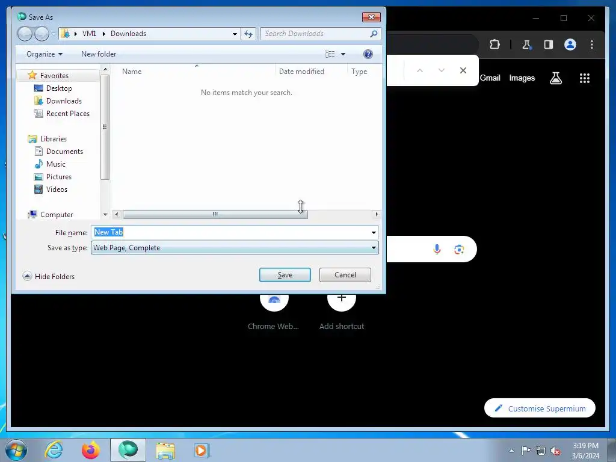This screenshot has width=616, height=462.
Task: Click the Cancel button
Action: (345, 275)
